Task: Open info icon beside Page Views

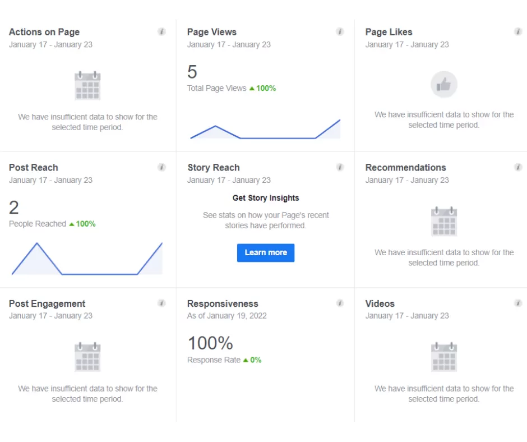Action: tap(340, 32)
